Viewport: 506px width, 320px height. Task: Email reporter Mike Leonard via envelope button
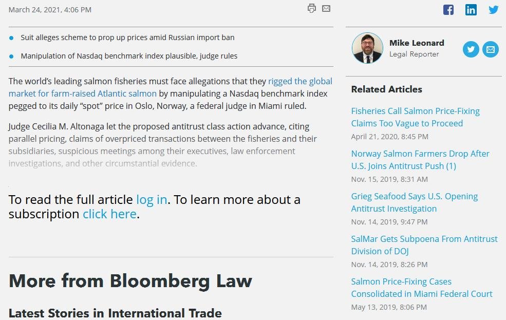pyautogui.click(x=491, y=49)
